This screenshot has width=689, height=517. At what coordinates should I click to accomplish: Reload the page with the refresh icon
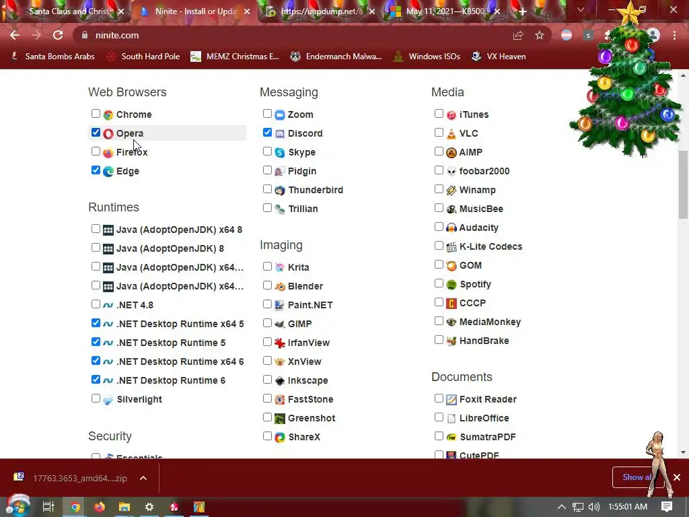[58, 35]
